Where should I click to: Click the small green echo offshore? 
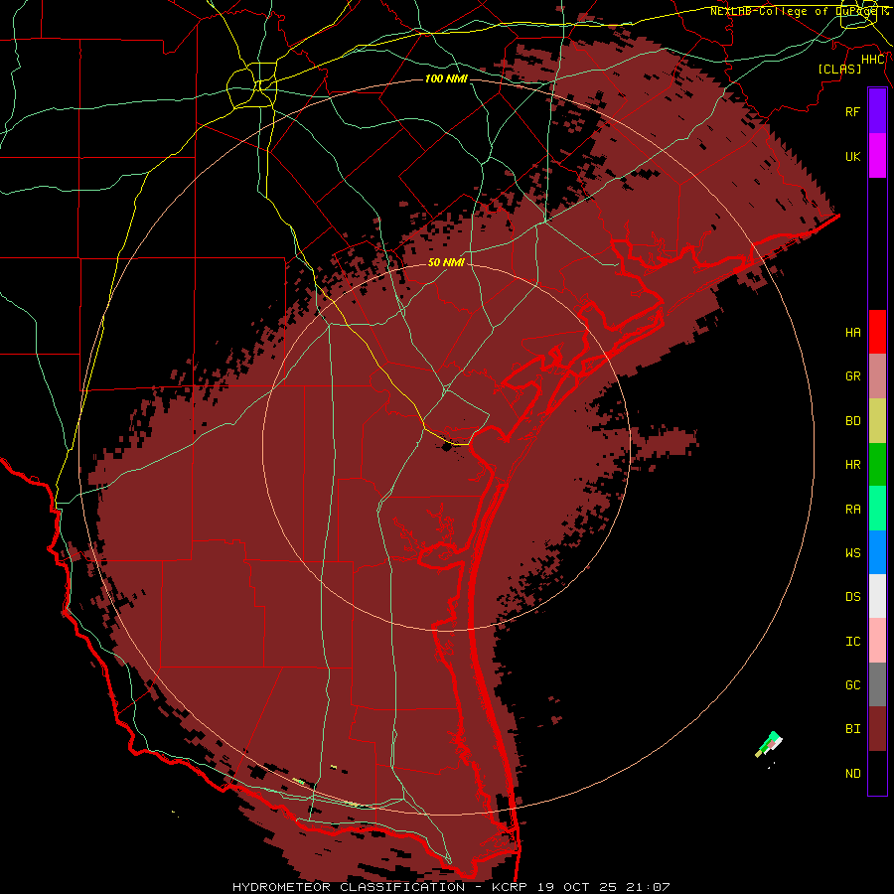770,743
